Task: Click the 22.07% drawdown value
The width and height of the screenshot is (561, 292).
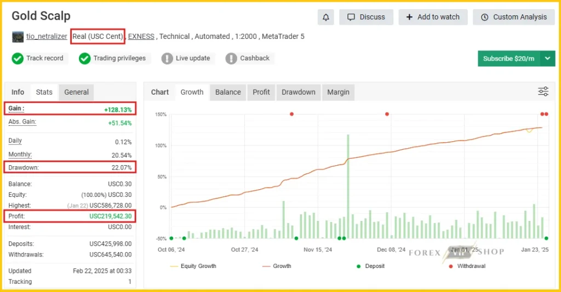Action: [121, 167]
